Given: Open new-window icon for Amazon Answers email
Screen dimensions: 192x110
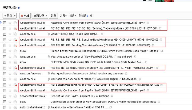Looking at the screenshot, I should coord(126,74).
